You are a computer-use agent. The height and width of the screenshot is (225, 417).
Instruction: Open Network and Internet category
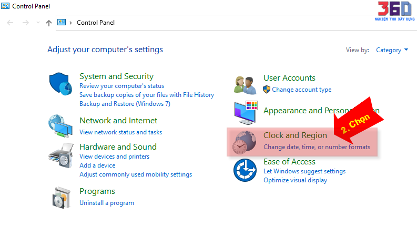coord(118,121)
